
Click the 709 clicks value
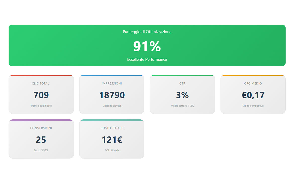(41, 95)
